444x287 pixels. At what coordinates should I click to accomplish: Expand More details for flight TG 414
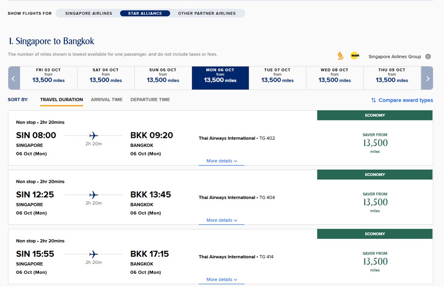click(222, 279)
